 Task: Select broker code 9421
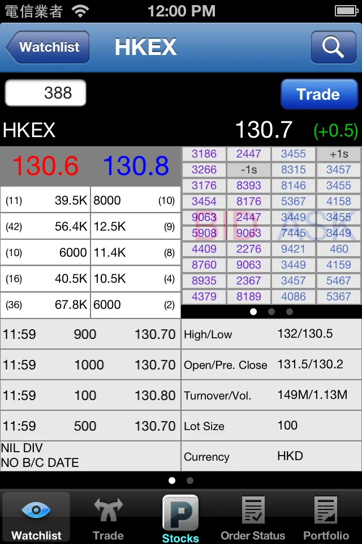click(x=294, y=249)
